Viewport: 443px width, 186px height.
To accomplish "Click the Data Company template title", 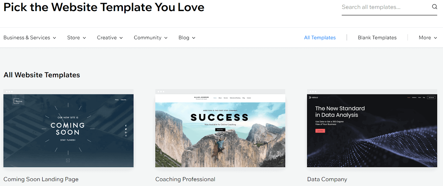I will 327,179.
